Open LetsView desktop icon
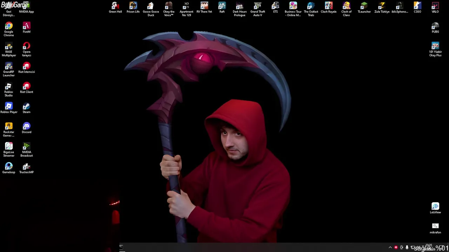The width and height of the screenshot is (449, 252). pyautogui.click(x=435, y=208)
